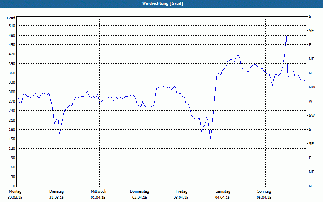Select compass label S level with 180
Viewport: 323px width, 202px height.
click(310, 129)
